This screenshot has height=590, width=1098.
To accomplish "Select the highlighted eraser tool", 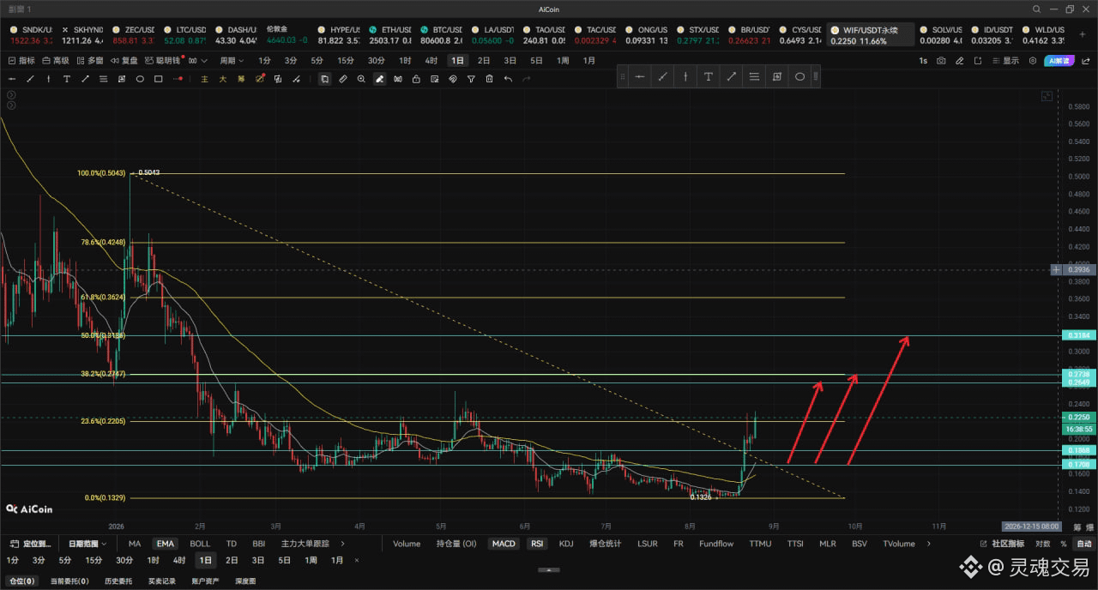I will [379, 79].
